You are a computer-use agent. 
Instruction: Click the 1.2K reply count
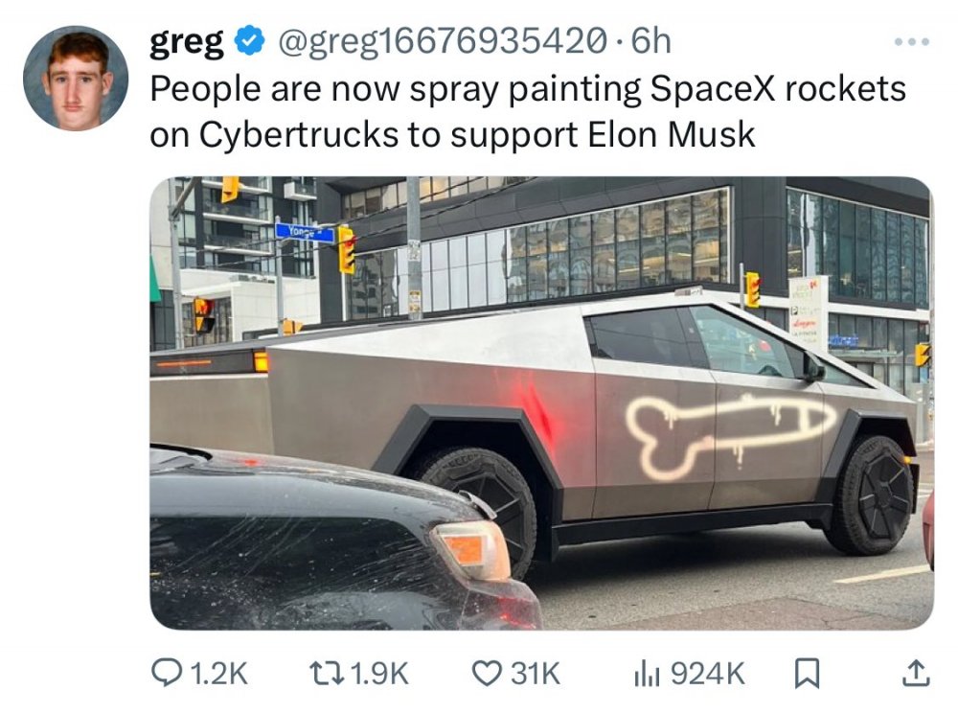219,674
